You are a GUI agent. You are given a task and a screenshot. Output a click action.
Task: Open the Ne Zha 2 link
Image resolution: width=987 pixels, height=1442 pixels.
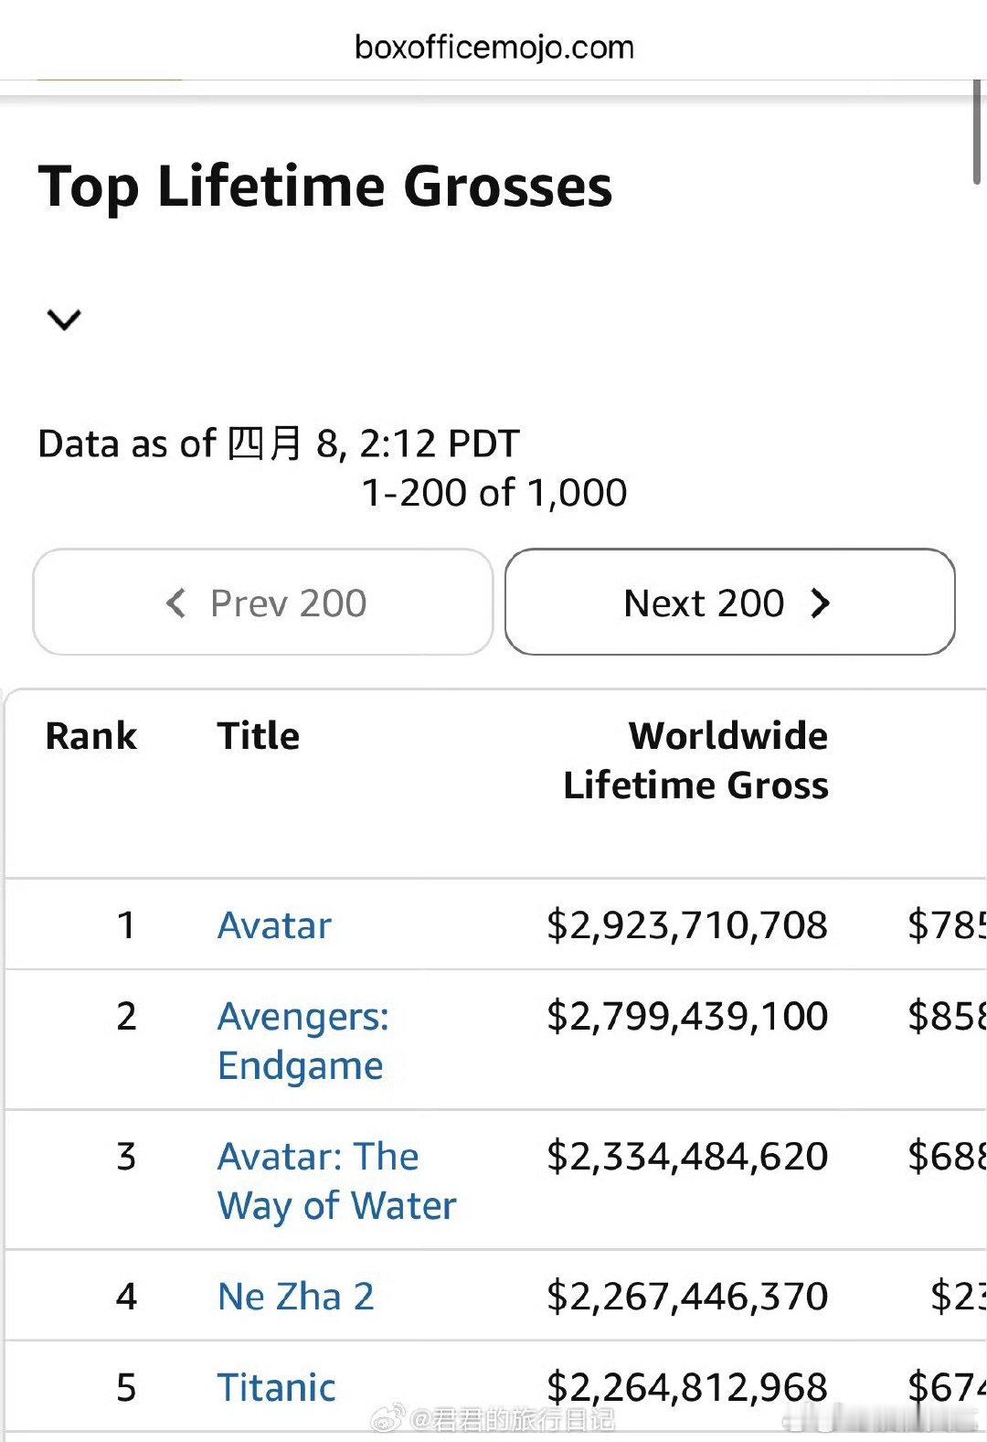[295, 1296]
